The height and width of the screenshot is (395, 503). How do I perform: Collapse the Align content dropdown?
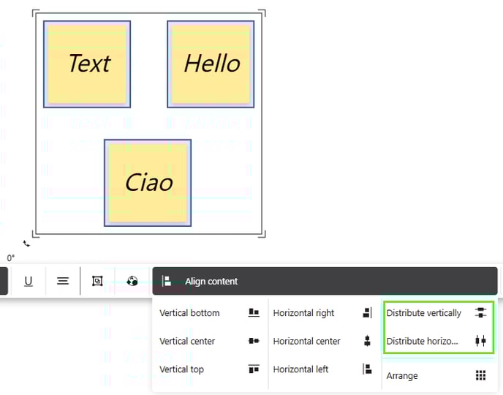(x=325, y=281)
